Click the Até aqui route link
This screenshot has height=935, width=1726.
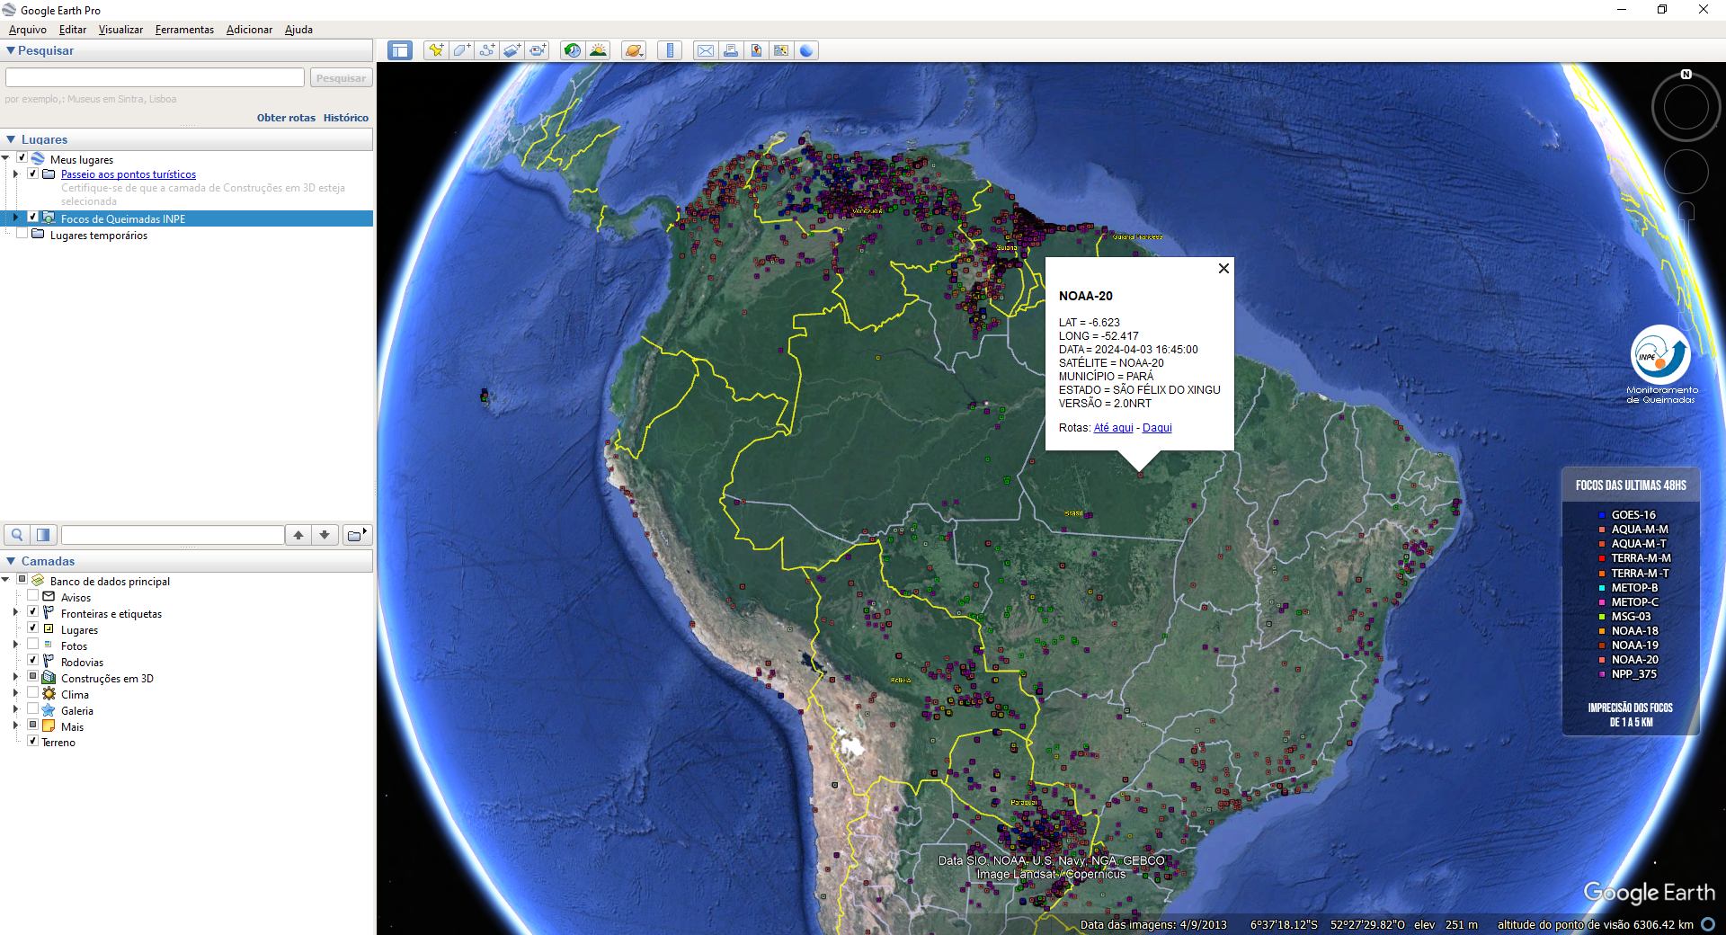(x=1113, y=428)
